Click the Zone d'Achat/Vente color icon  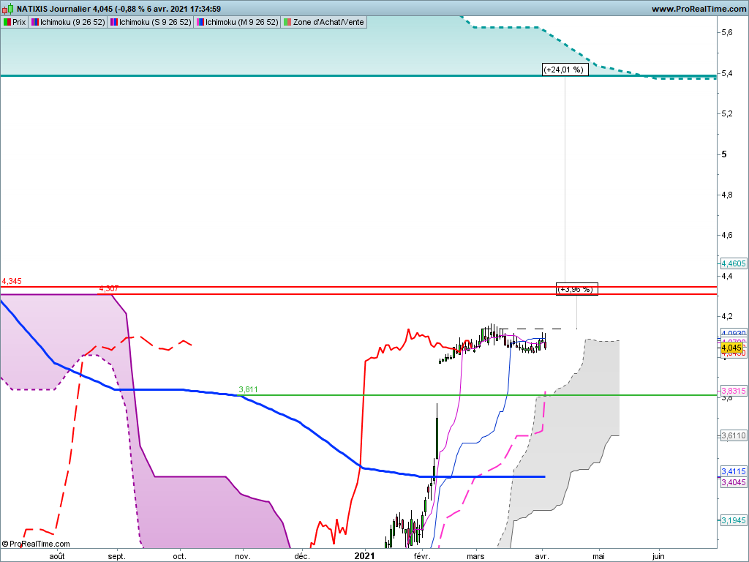pos(287,22)
